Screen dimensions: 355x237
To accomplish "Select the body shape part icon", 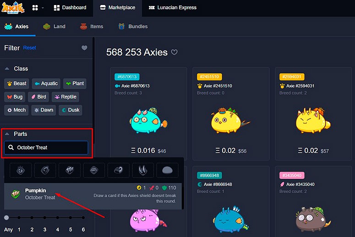I will coord(167,170).
